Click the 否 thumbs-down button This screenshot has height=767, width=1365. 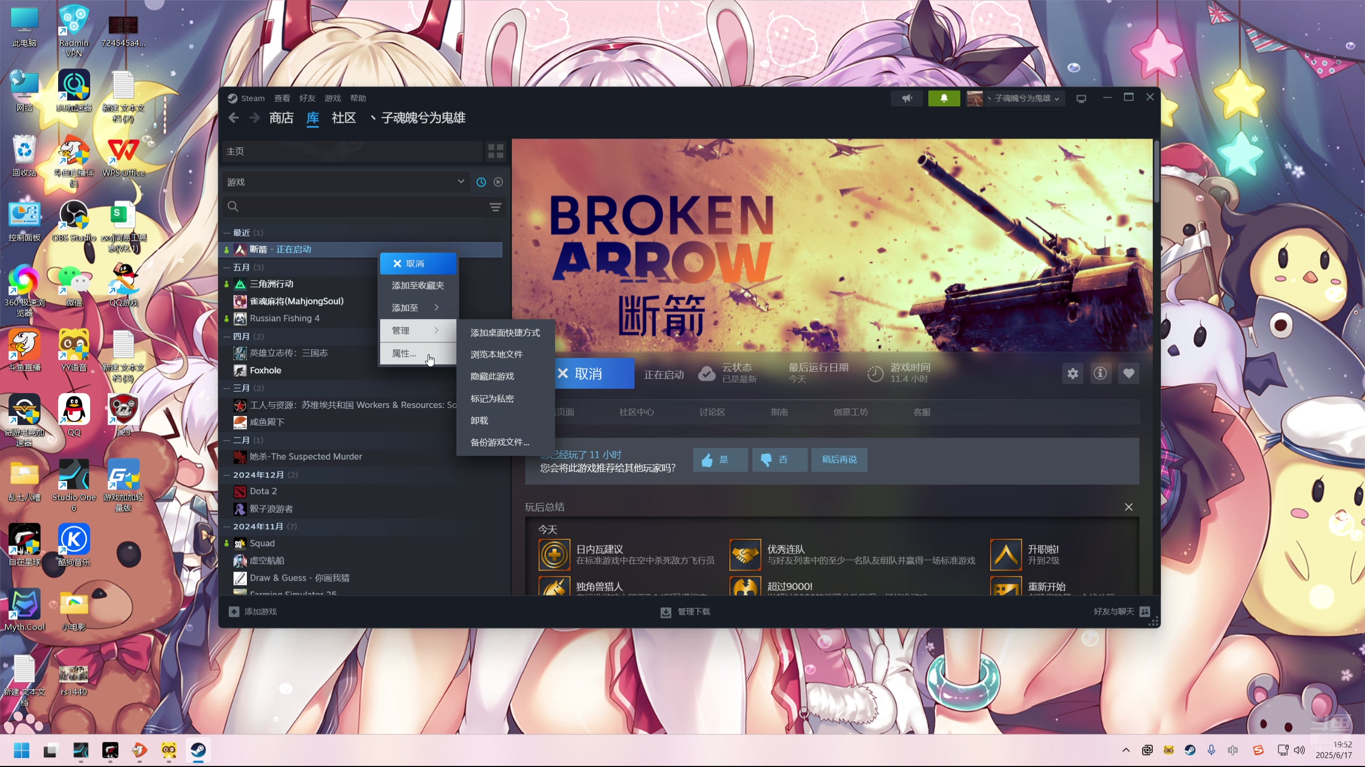click(779, 460)
